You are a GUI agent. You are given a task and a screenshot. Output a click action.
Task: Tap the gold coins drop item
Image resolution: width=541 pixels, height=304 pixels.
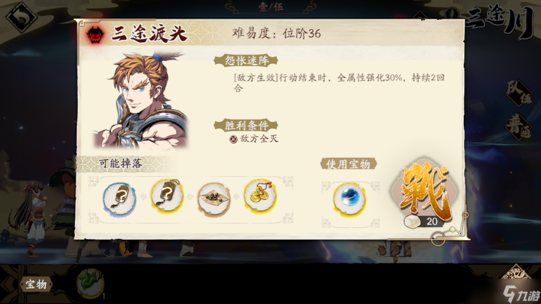click(x=260, y=196)
